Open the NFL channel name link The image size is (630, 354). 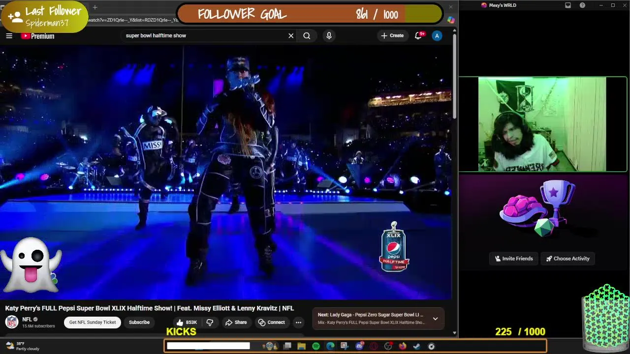point(27,320)
